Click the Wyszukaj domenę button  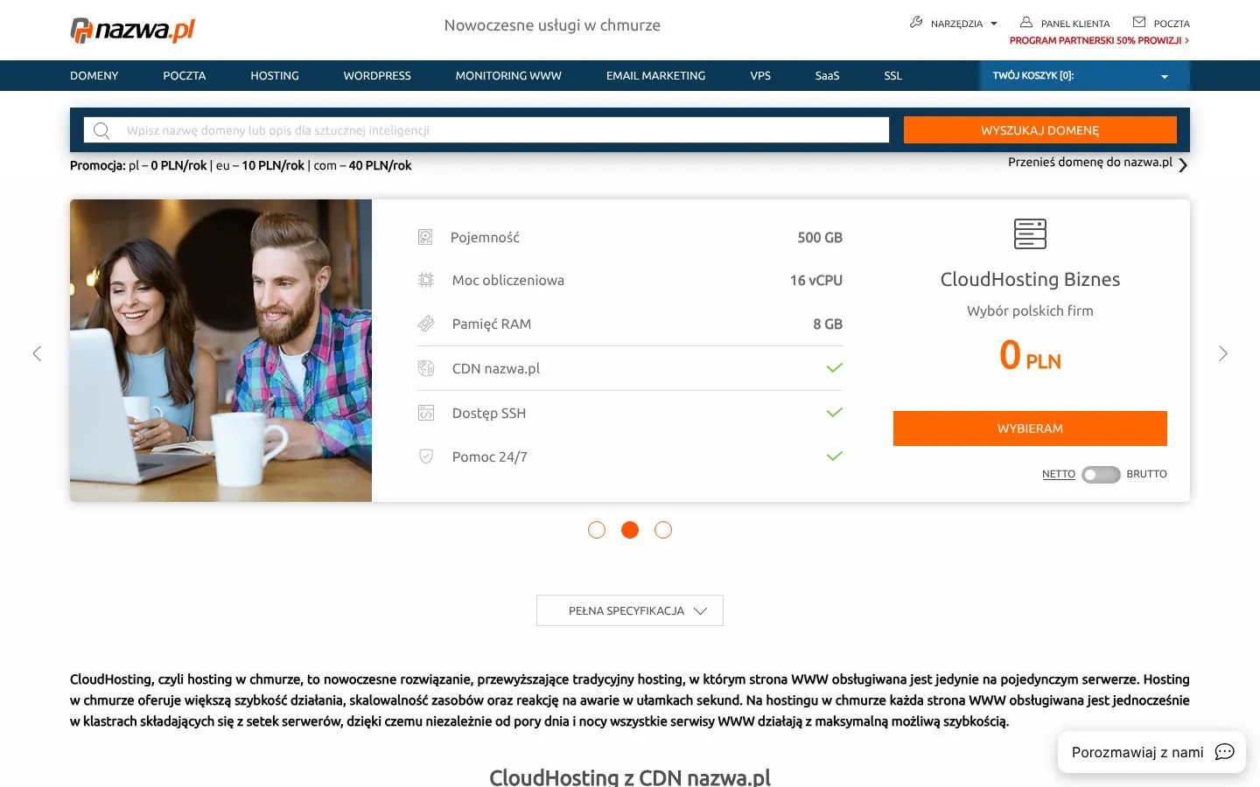(1039, 130)
